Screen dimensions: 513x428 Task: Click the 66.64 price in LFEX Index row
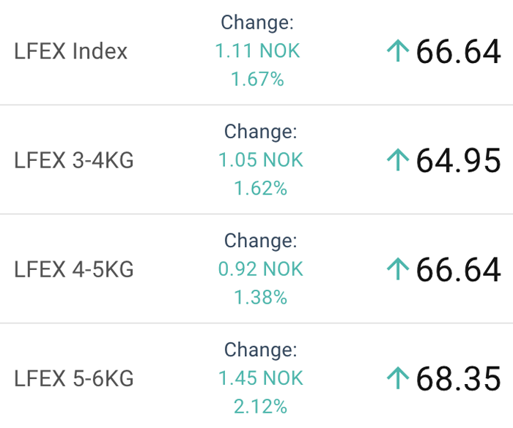pyautogui.click(x=458, y=51)
